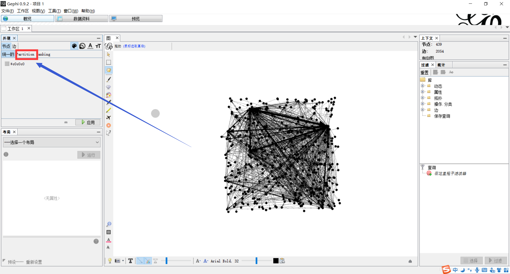Select the color palette appearance icon
510x274 pixels.
pos(74,46)
